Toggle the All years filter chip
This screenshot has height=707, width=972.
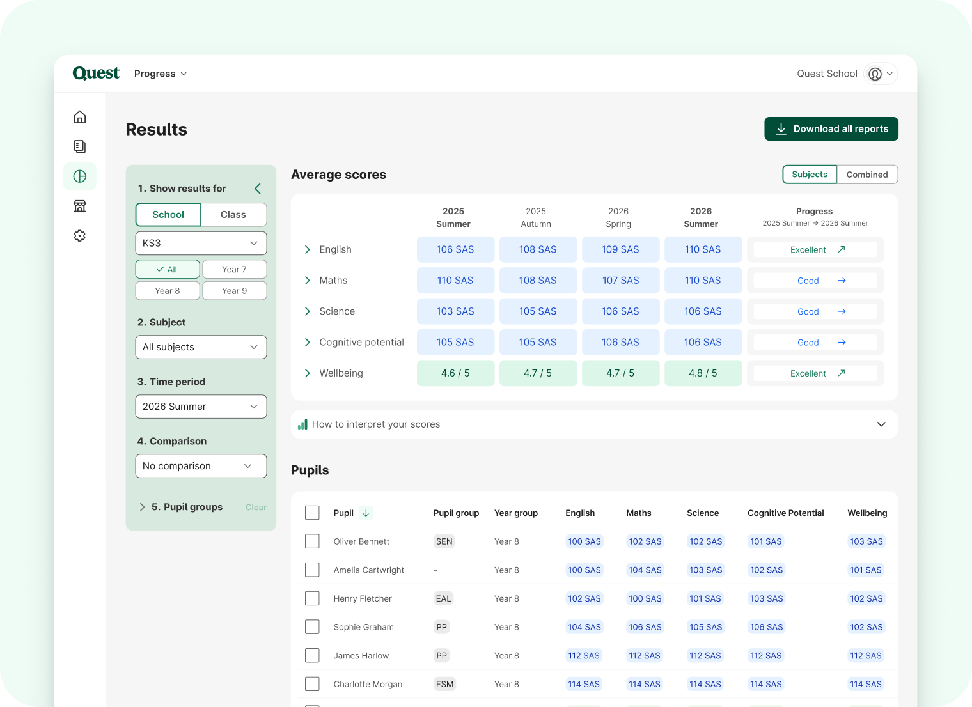coord(168,269)
